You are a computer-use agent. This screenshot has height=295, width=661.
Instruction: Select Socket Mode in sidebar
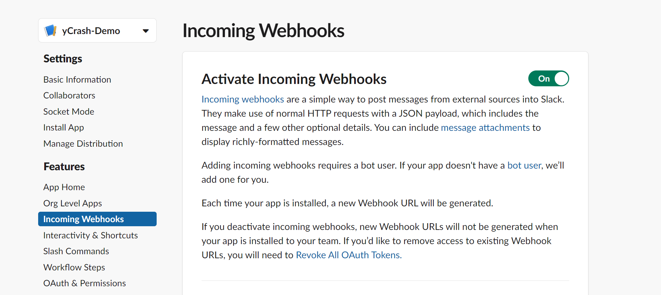coord(69,112)
